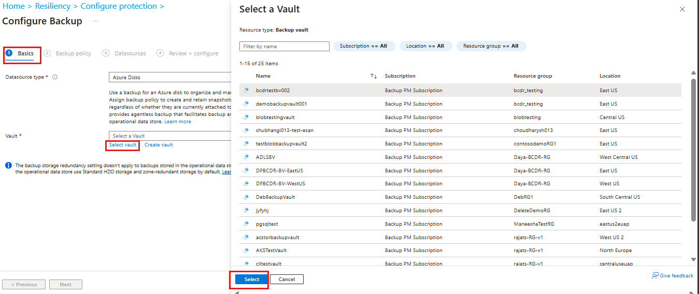The width and height of the screenshot is (699, 294).
Task: Select the jyfyhj vault name
Action: [x=263, y=211]
